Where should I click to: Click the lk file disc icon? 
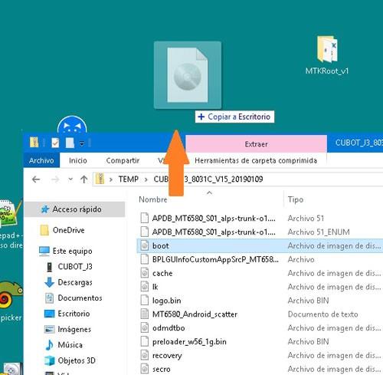(145, 287)
